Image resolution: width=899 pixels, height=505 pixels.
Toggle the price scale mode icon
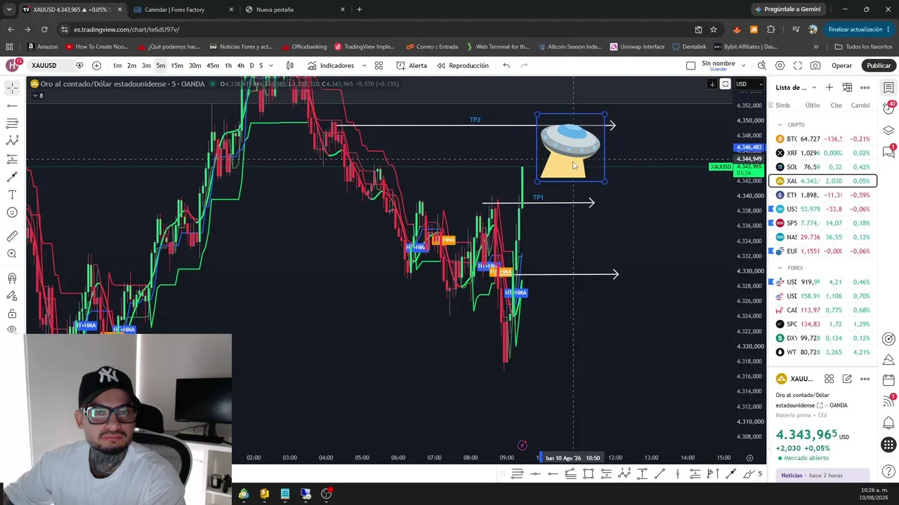click(x=726, y=84)
